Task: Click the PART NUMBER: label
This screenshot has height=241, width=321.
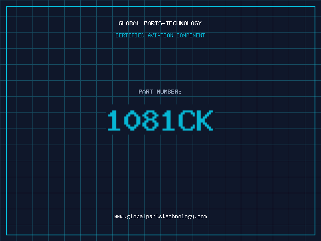Action: (x=160, y=92)
